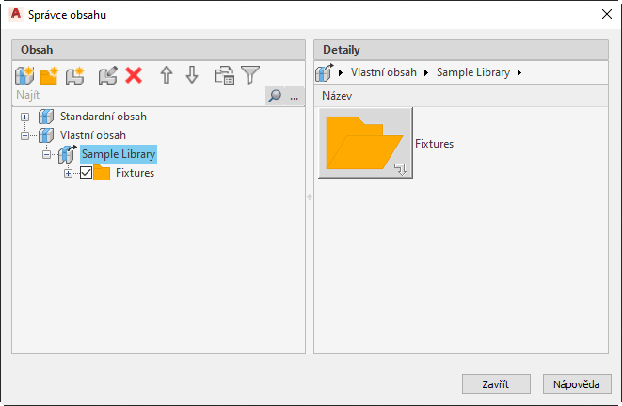Open the Fixtures folder thumbnail in Detaily
This screenshot has width=622, height=406.
[x=365, y=144]
